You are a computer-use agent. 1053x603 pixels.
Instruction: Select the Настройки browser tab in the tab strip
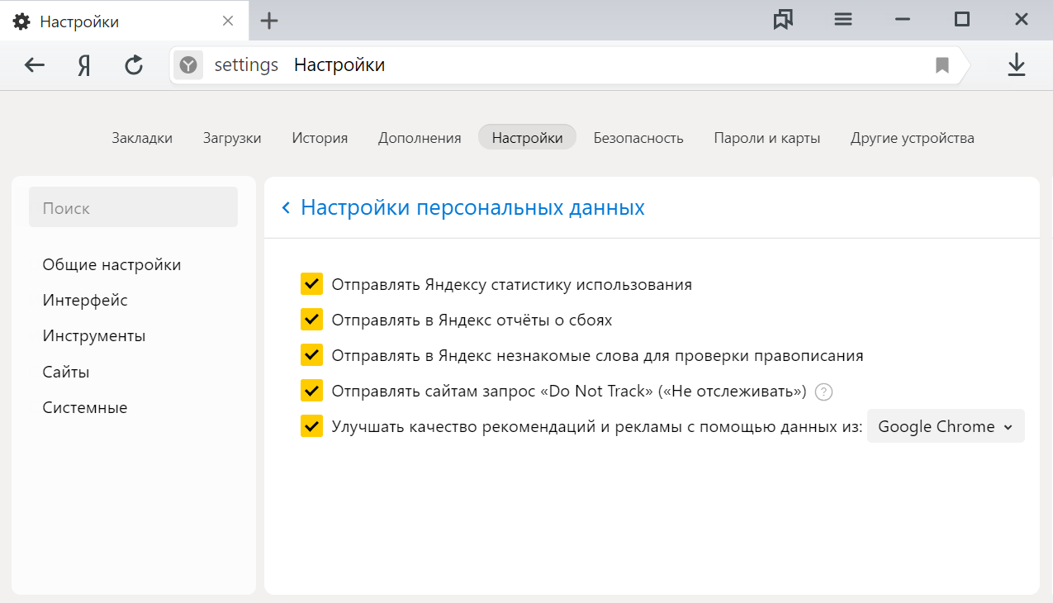(124, 21)
